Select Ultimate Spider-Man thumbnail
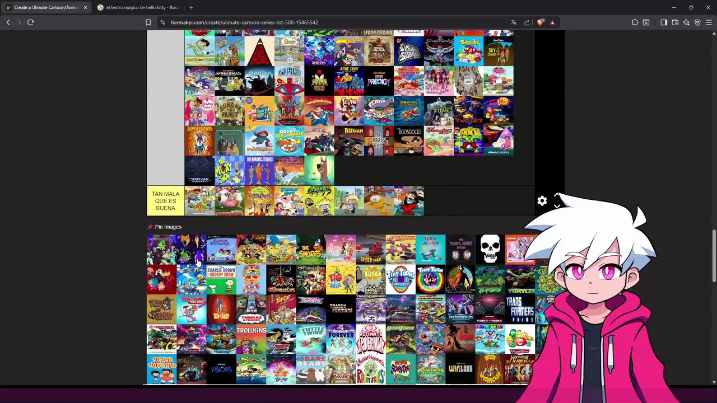The width and height of the screenshot is (717, 403). [370, 339]
